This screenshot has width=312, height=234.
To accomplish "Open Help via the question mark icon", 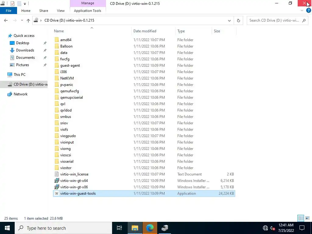I will pyautogui.click(x=308, y=11).
